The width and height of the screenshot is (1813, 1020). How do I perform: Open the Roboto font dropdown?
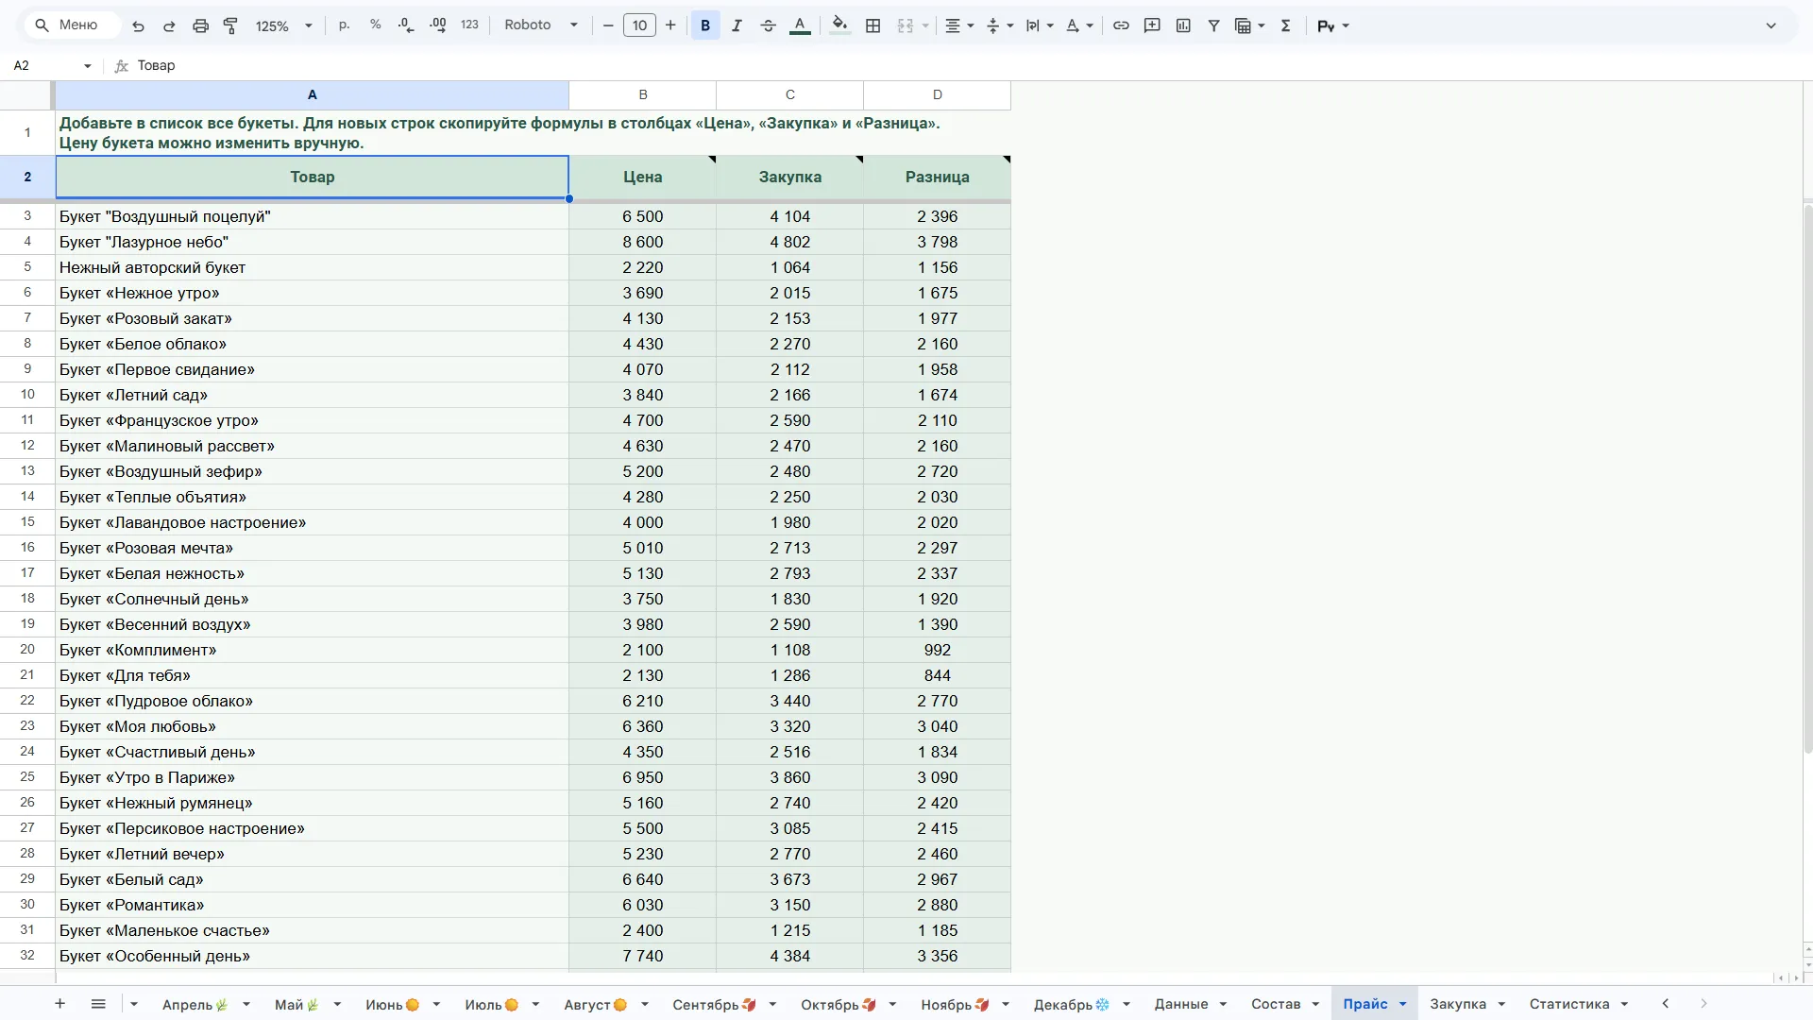coord(541,25)
